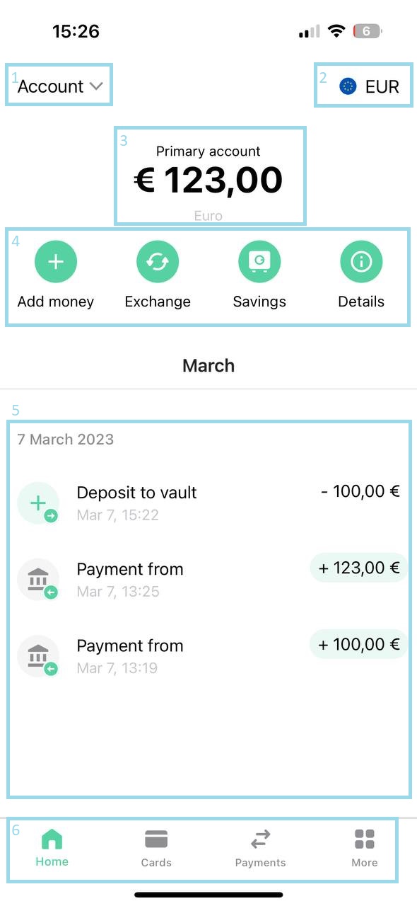417x906 pixels.
Task: Open the More tab
Action: click(x=365, y=849)
